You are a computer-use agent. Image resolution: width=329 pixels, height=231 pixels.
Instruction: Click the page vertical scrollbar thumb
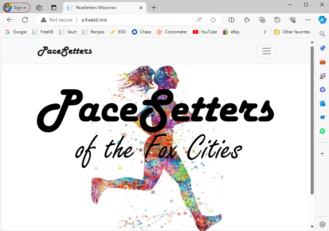[x=312, y=120]
